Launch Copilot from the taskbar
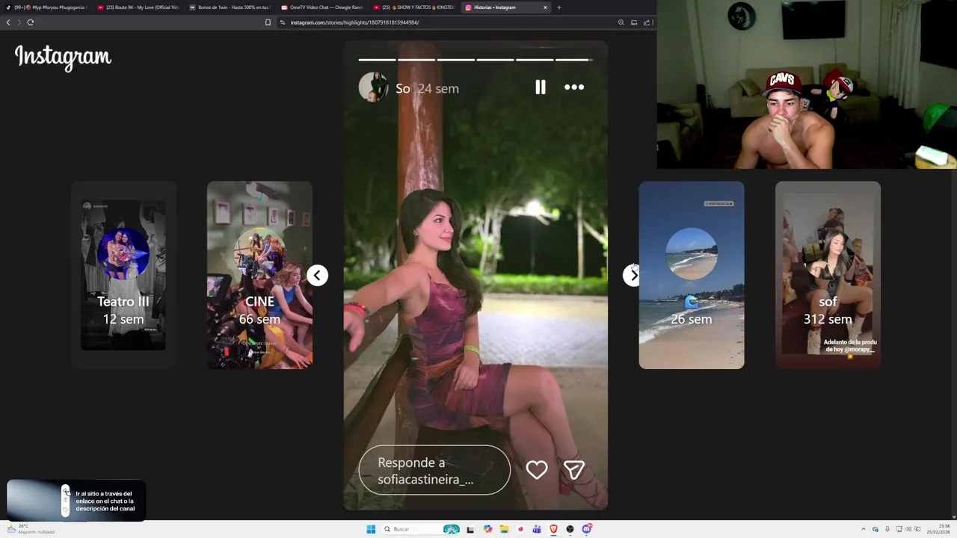The width and height of the screenshot is (957, 538). point(487,529)
